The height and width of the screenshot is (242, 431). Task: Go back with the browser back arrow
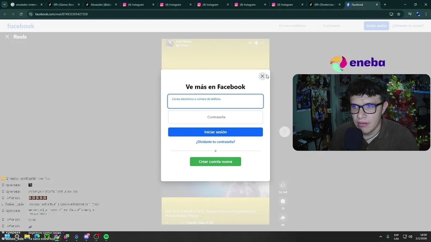click(5, 14)
